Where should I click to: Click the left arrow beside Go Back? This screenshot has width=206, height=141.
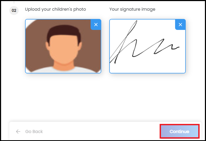(x=18, y=131)
